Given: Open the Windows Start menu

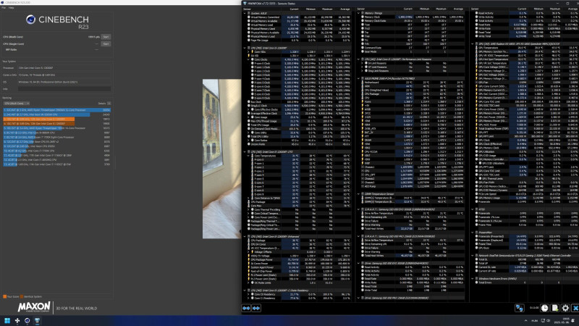Looking at the screenshot, I should tap(7, 320).
